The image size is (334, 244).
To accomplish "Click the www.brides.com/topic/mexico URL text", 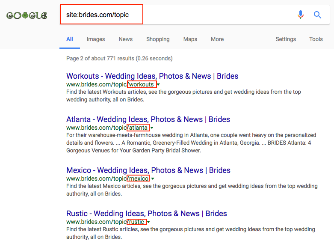I will (107, 179).
